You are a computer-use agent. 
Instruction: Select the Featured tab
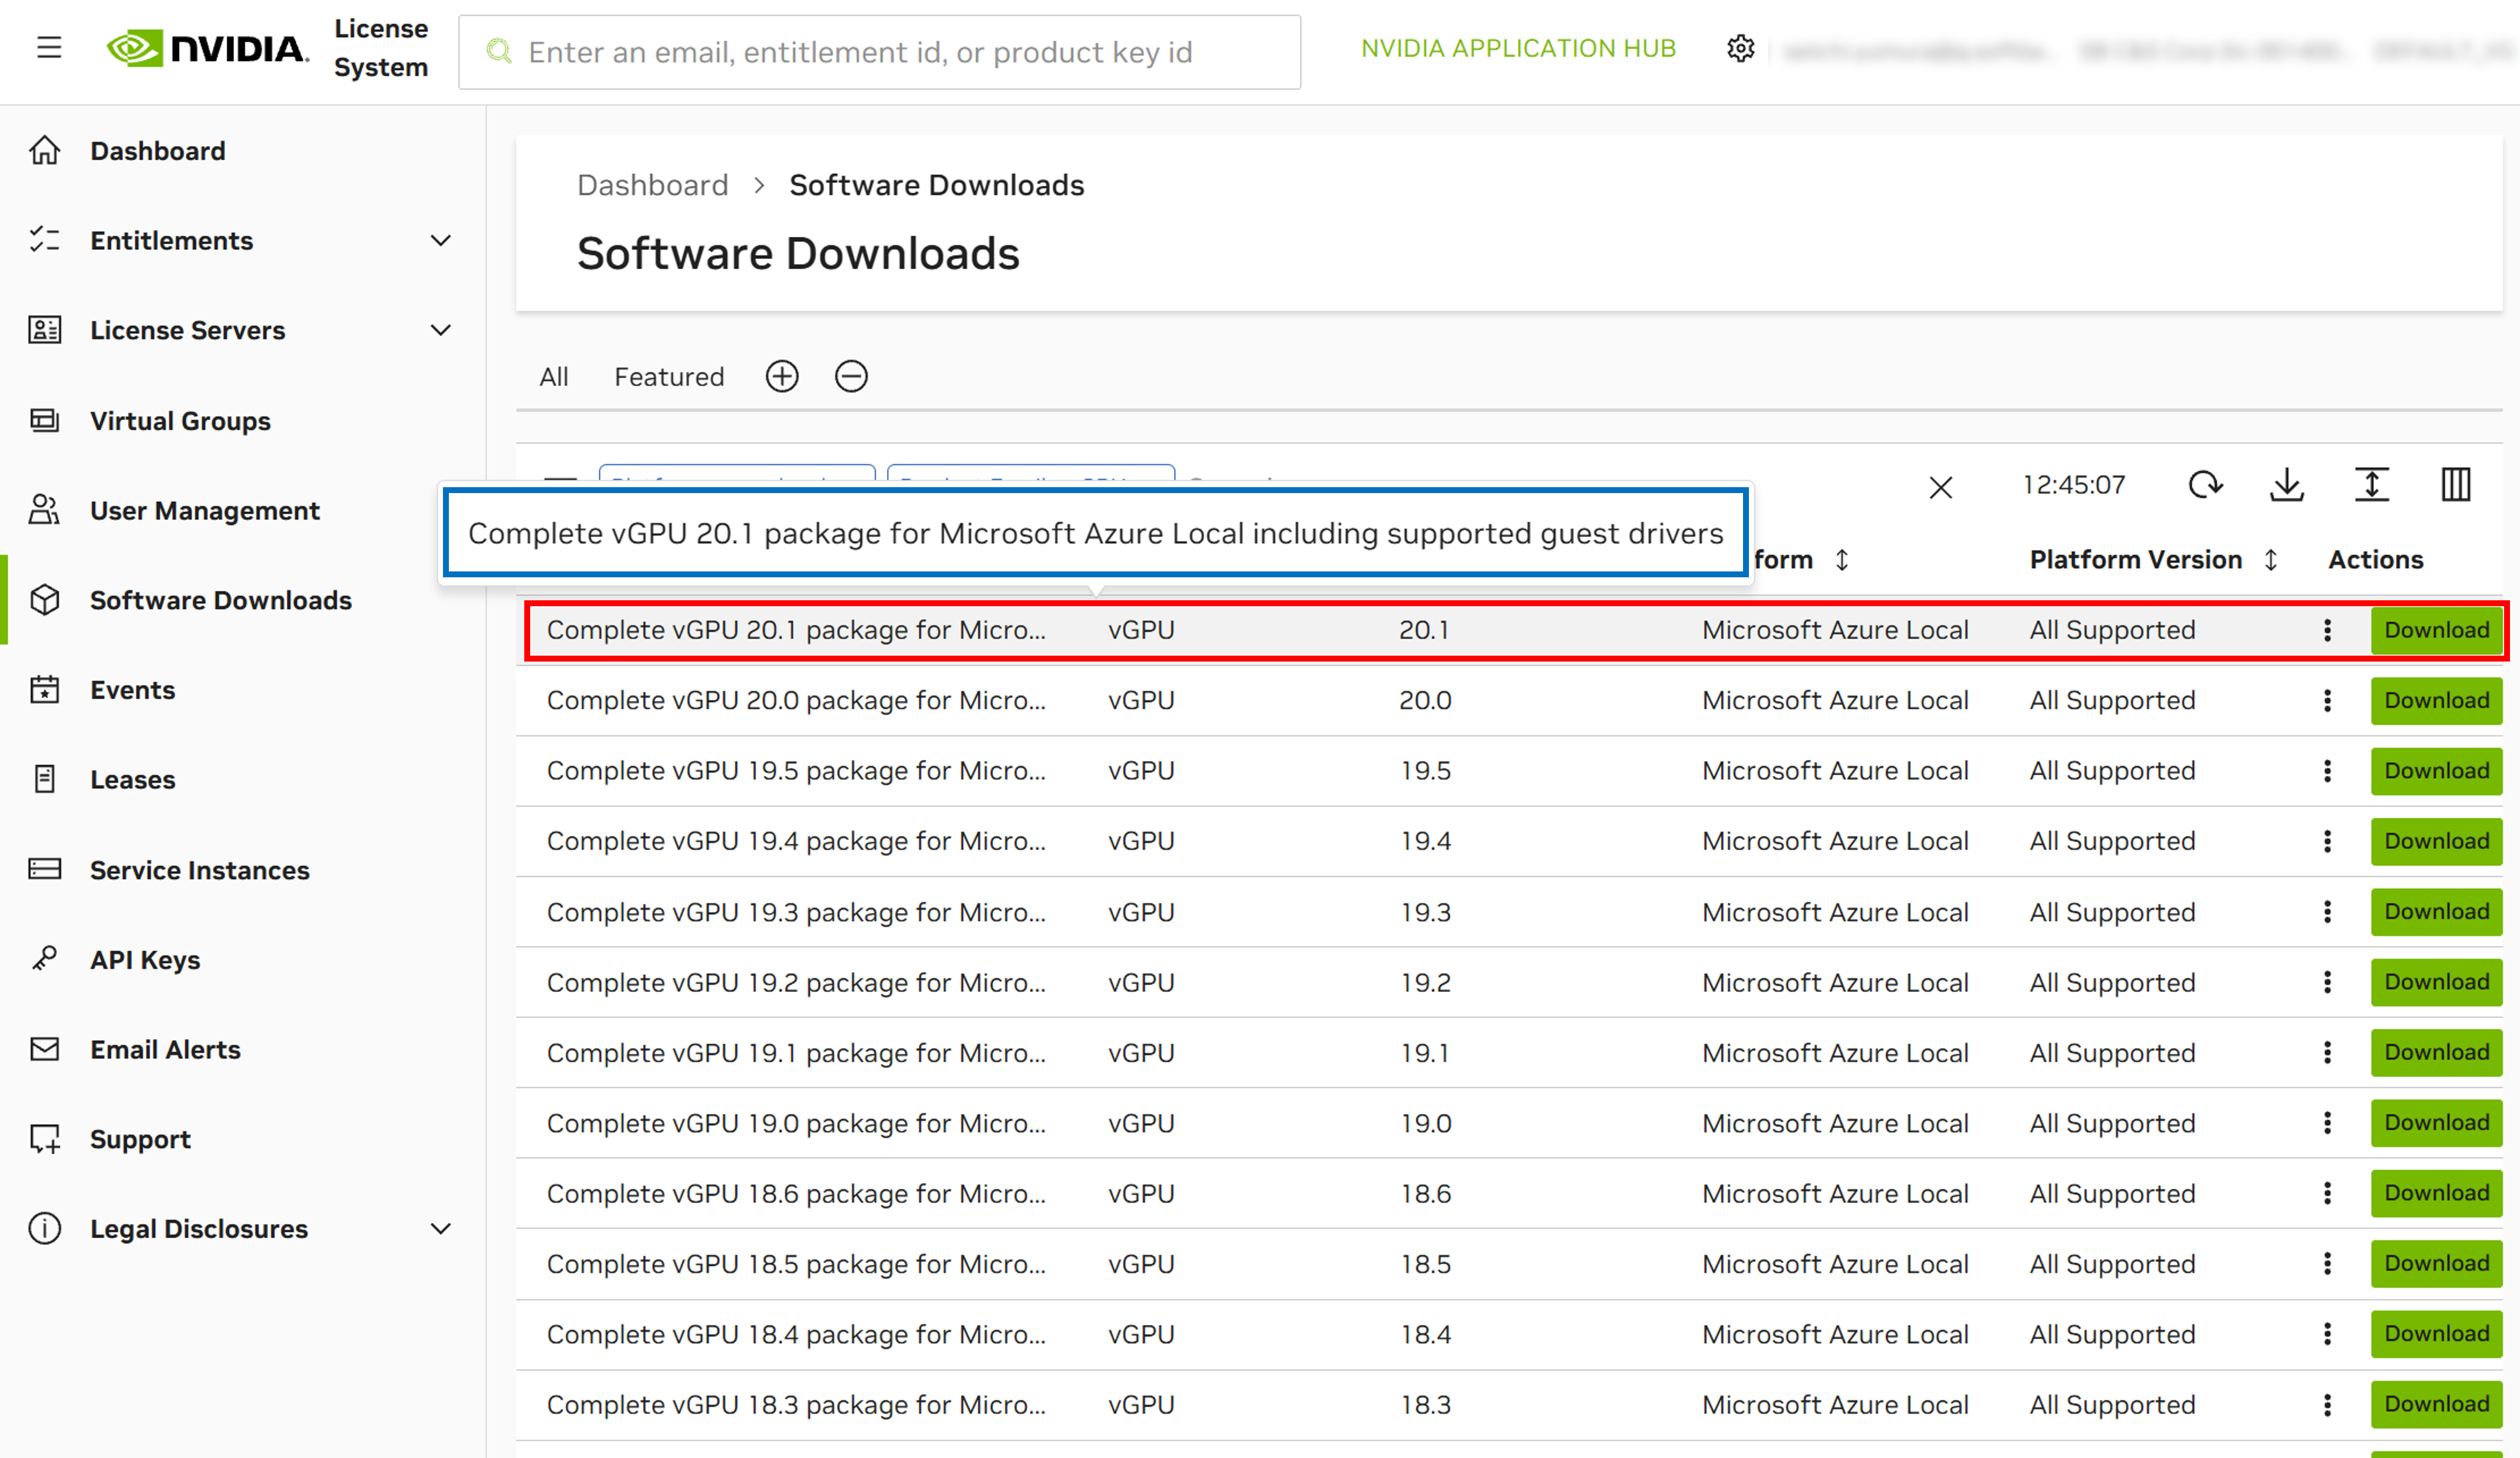coord(669,376)
